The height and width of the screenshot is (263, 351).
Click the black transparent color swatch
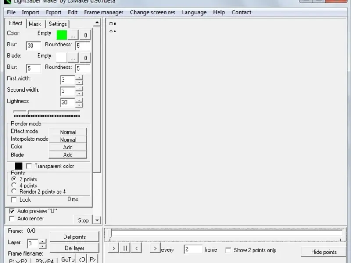18,166
